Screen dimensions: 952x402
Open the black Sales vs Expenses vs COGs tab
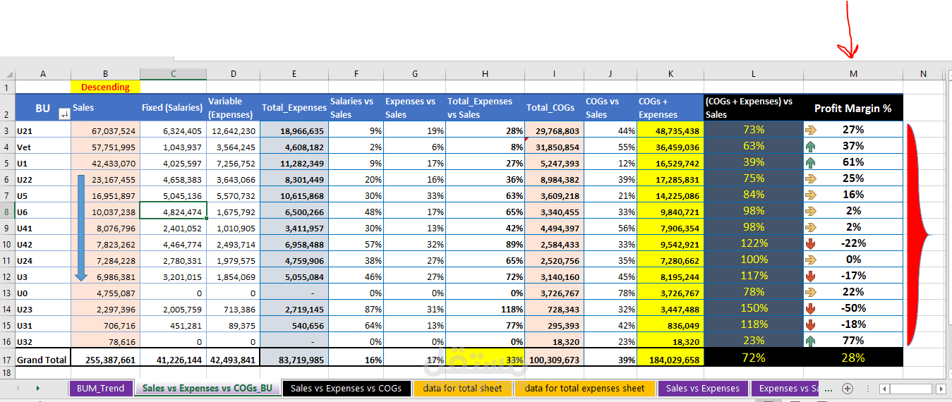pyautogui.click(x=346, y=388)
